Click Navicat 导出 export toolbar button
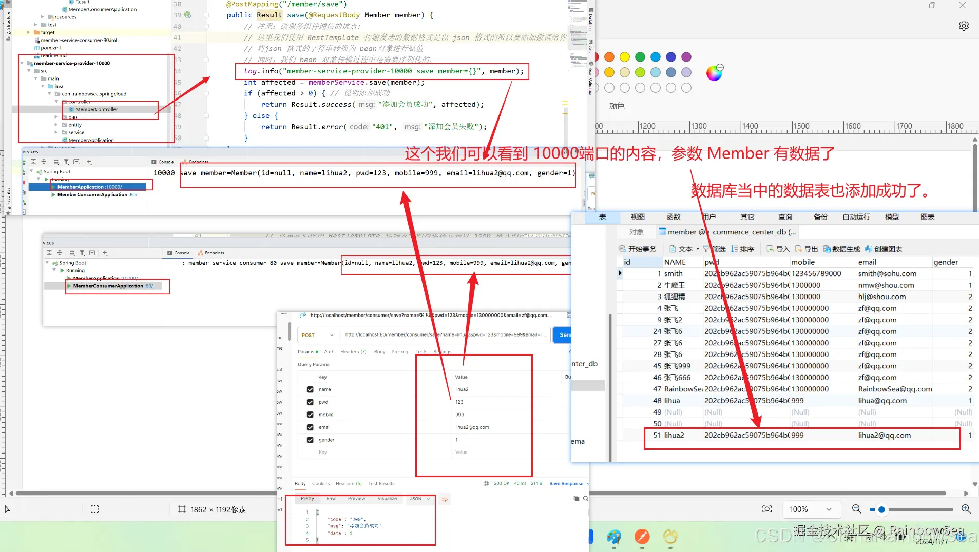 coord(806,249)
